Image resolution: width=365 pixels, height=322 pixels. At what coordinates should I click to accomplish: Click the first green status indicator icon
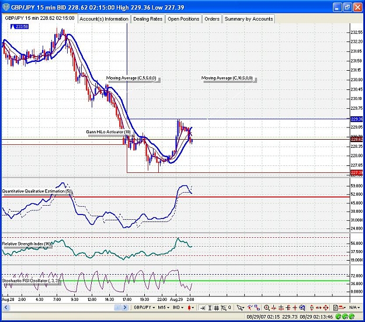[339, 317]
